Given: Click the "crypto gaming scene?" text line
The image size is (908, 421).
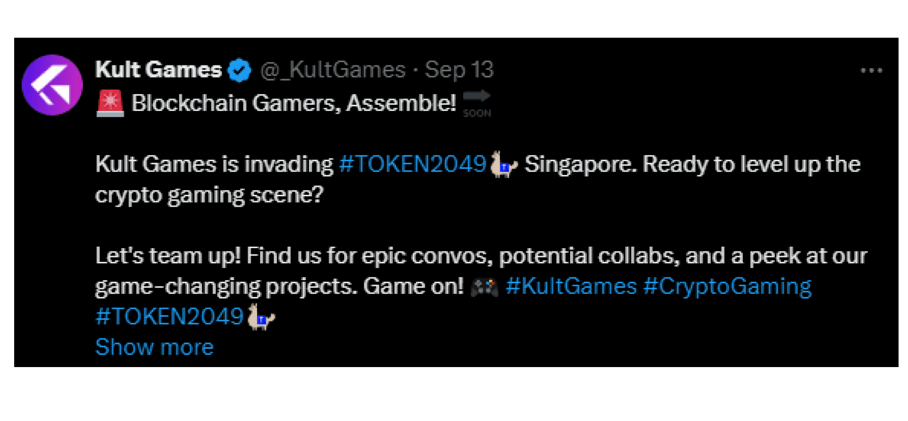Looking at the screenshot, I should click(209, 195).
